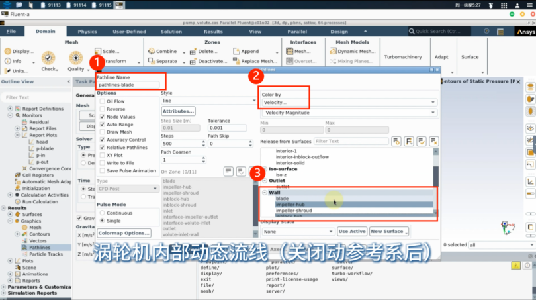Switch to the Solution tab
This screenshot has height=300, width=536.
(171, 32)
